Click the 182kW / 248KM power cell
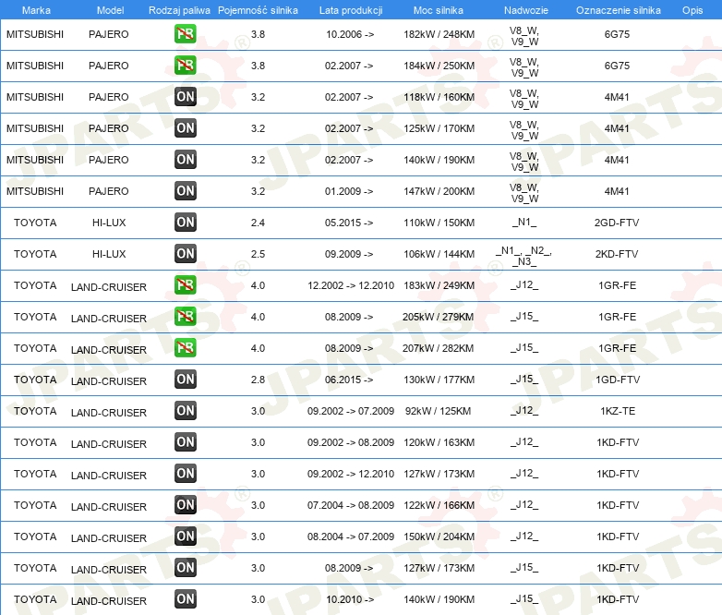The image size is (722, 615). point(439,34)
